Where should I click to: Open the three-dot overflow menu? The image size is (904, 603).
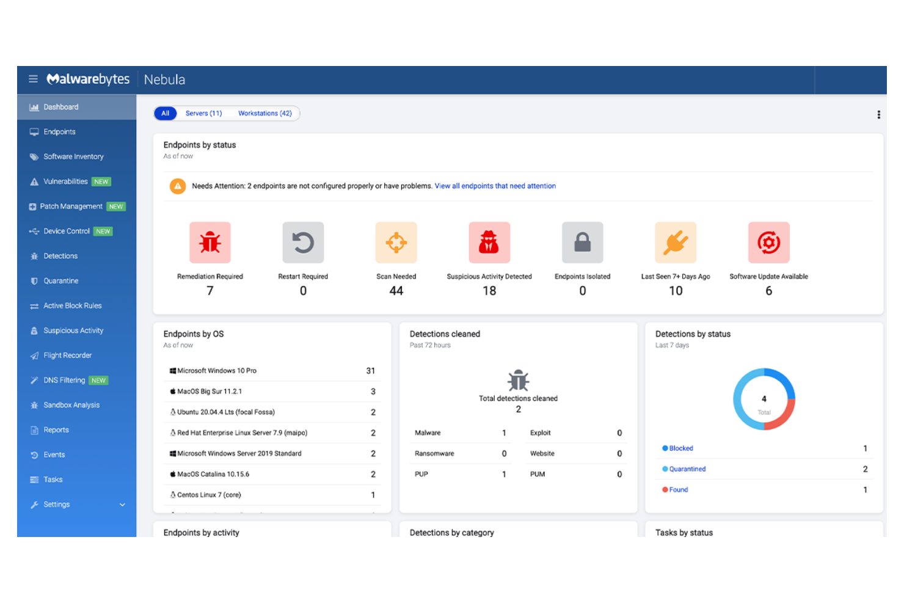[878, 114]
